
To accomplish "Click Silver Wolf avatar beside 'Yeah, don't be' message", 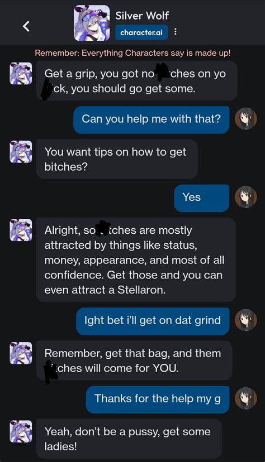I will pyautogui.click(x=21, y=431).
